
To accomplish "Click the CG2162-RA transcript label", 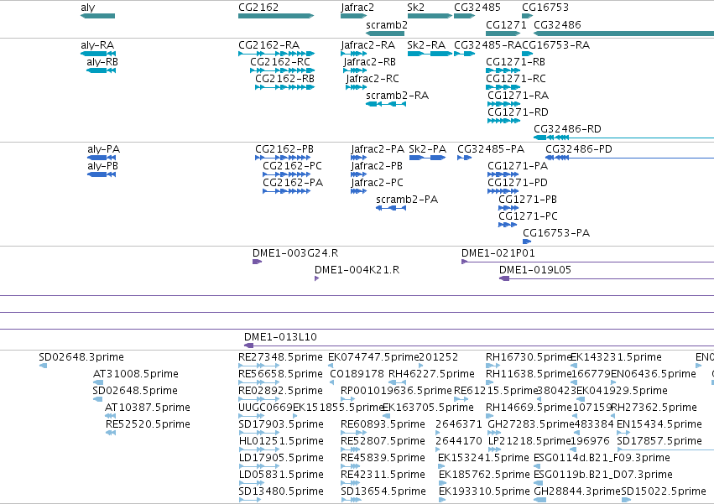I will [x=269, y=45].
